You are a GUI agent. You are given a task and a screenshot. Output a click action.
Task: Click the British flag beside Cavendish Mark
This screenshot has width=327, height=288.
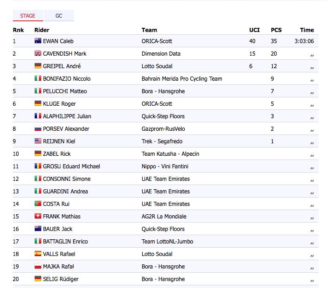[x=38, y=54]
